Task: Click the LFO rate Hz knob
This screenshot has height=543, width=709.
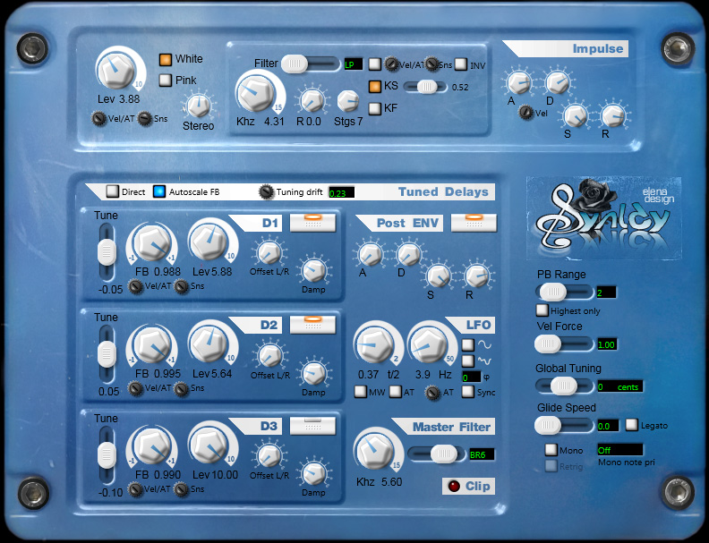Action: pyautogui.click(x=428, y=345)
